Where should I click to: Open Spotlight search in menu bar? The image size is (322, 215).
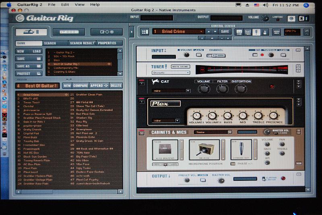point(306,5)
